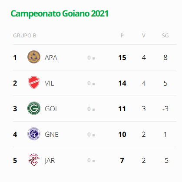Click the Jaraguá maroon crest

(x=34, y=159)
